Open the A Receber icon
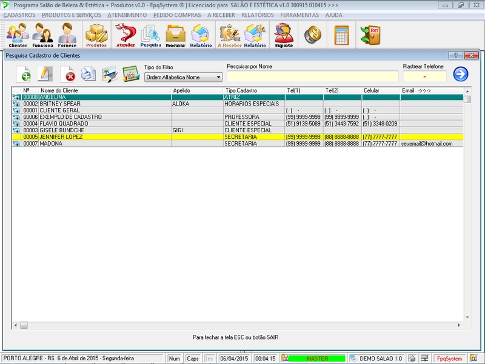This screenshot has height=364, width=485. [x=230, y=35]
